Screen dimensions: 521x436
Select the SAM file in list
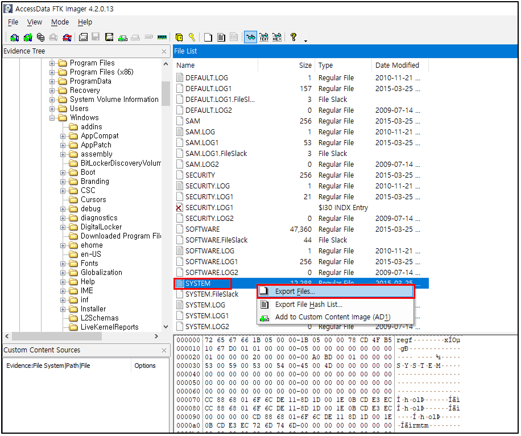point(193,121)
